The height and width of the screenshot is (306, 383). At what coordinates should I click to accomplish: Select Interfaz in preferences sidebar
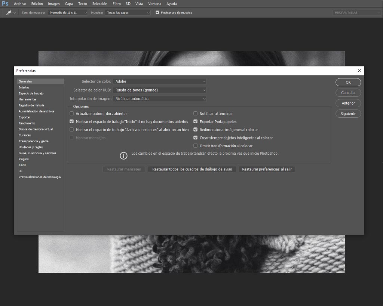tap(24, 87)
